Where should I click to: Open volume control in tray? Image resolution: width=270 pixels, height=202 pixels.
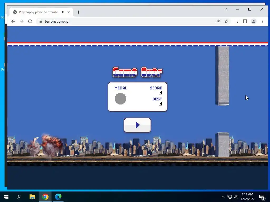pyautogui.click(x=236, y=197)
